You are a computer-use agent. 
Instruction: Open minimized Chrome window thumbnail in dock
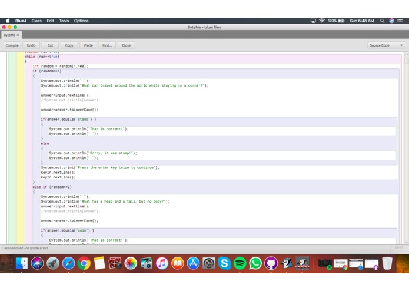pyautogui.click(x=340, y=264)
